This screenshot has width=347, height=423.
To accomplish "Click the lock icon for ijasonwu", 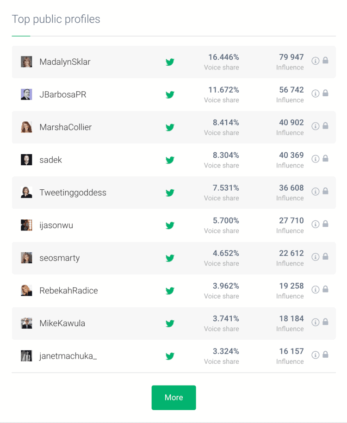I will 325,224.
